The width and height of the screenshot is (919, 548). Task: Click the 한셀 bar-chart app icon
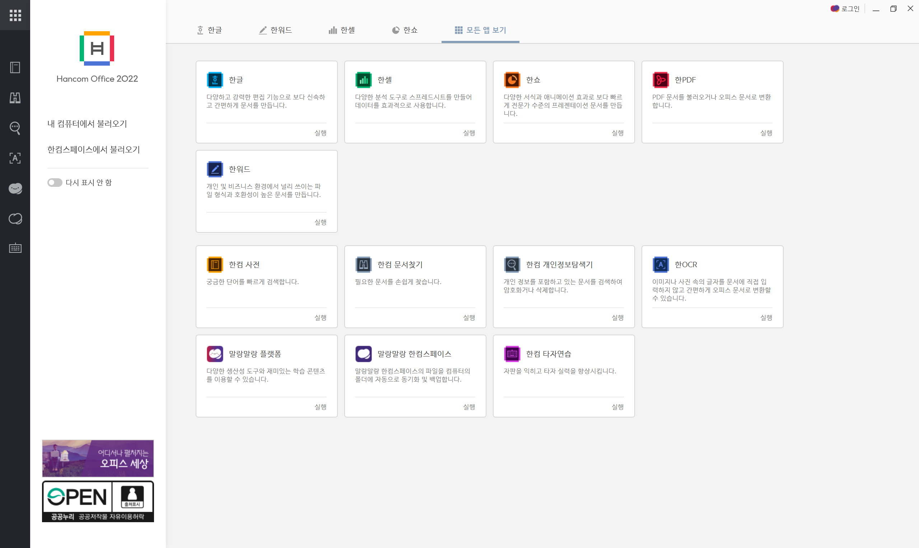(x=364, y=80)
